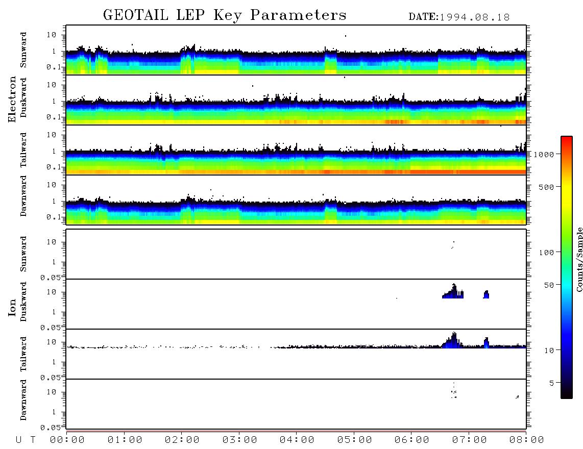Screen dimensions: 583x449
Task: Click the 01:00 time tick label
Action: (x=125, y=440)
